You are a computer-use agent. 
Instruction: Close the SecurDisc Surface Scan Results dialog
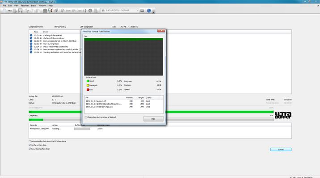(161, 31)
